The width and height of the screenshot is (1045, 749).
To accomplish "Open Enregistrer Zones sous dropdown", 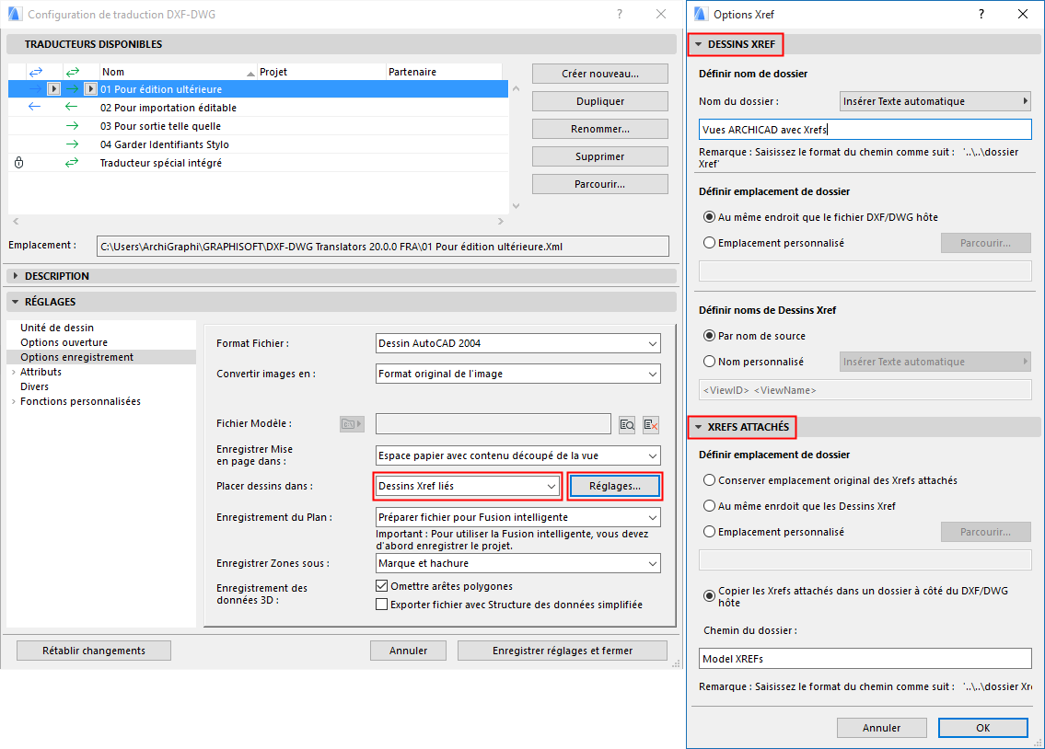I will pyautogui.click(x=518, y=563).
